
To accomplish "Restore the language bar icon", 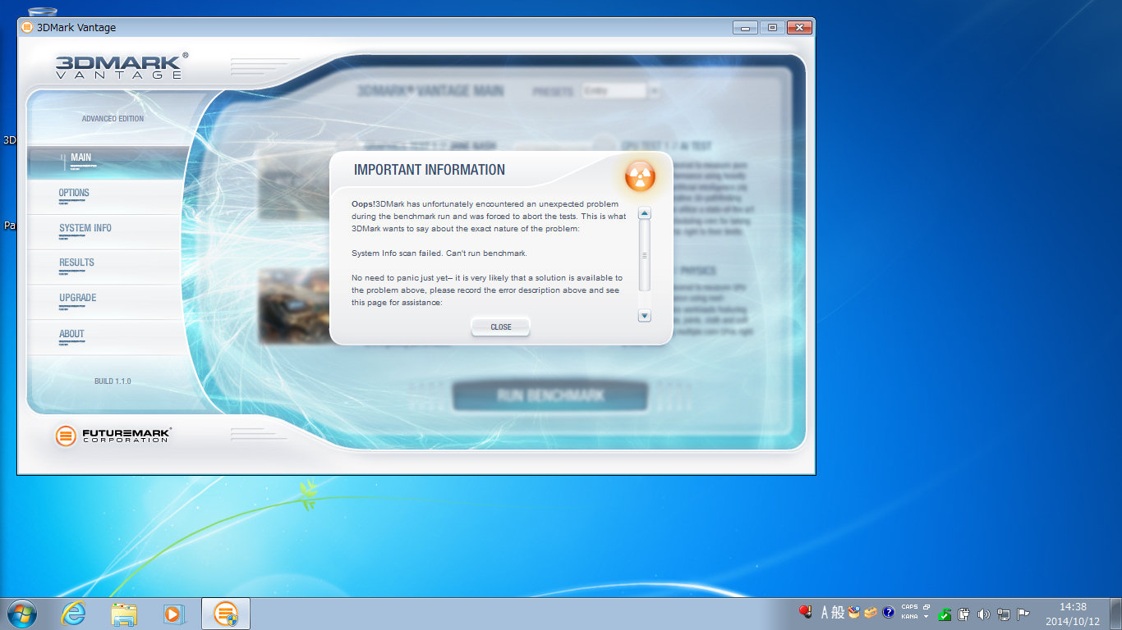I will (x=926, y=607).
